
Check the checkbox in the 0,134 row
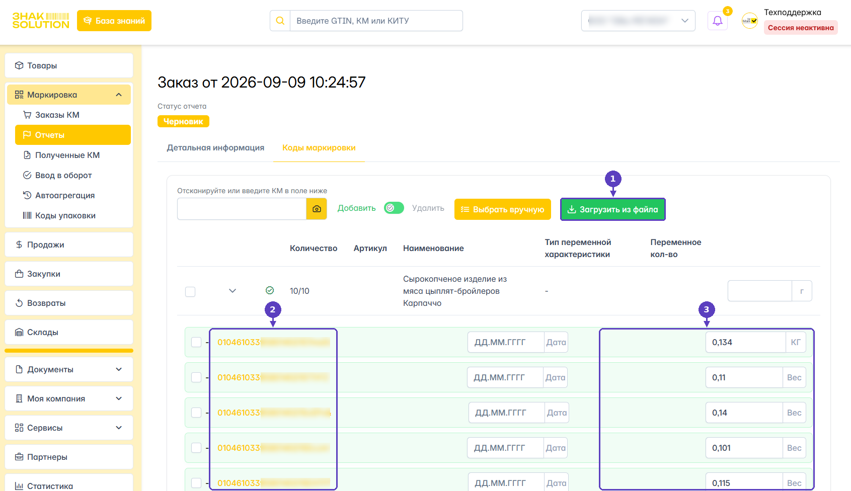click(196, 342)
